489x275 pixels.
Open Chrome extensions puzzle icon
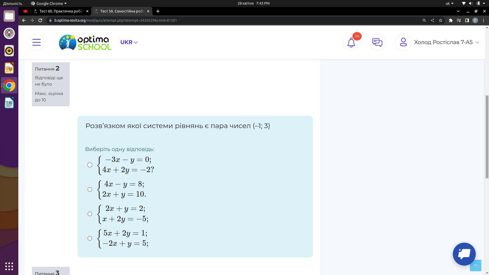pyautogui.click(x=451, y=20)
